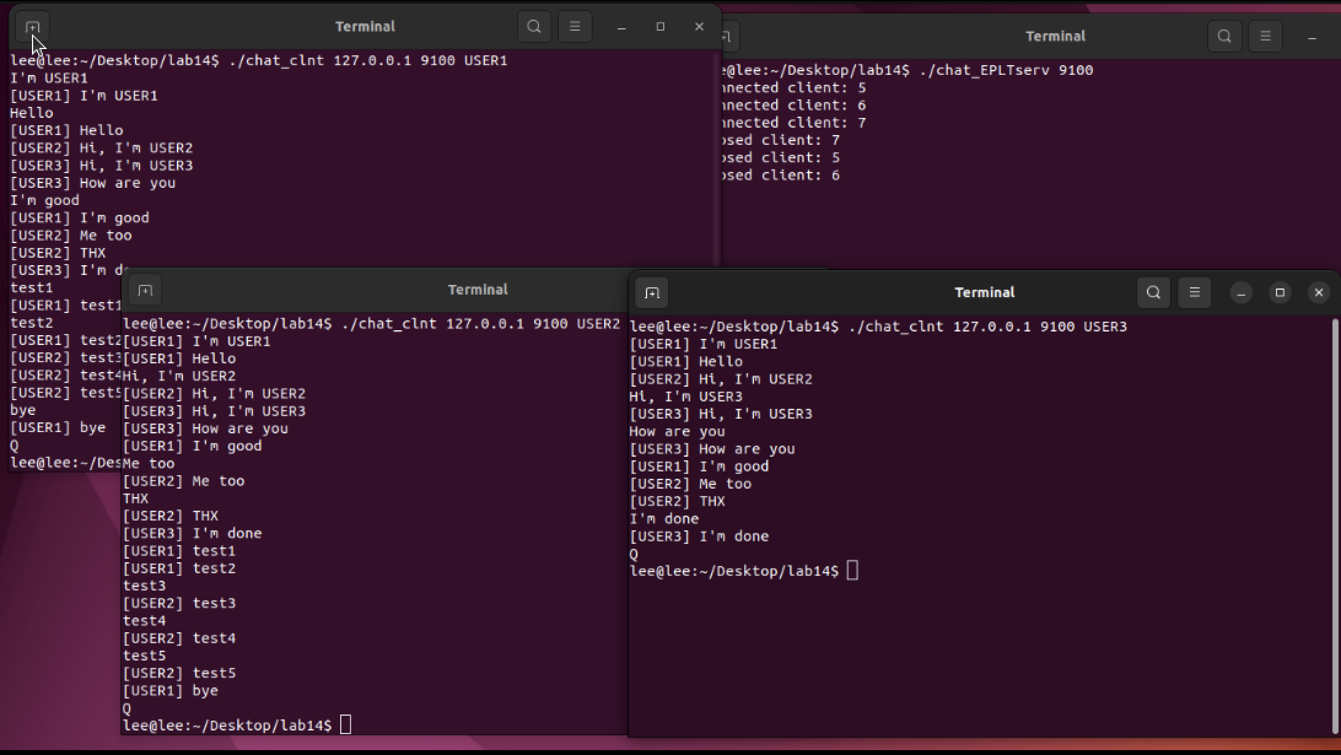
Task: Open the hamburger menu in the chat_EPLTserv terminal
Action: (x=1265, y=36)
